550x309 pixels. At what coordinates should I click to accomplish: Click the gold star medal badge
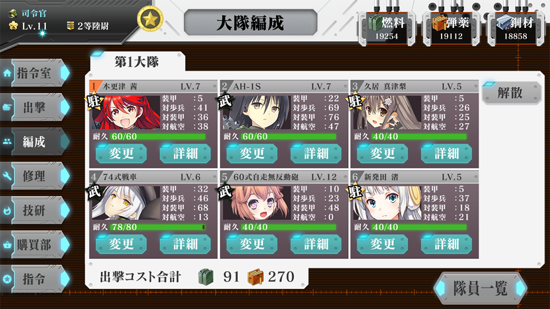coord(150,19)
